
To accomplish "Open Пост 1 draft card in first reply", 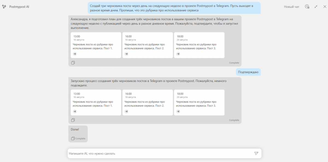I will (x=96, y=45).
